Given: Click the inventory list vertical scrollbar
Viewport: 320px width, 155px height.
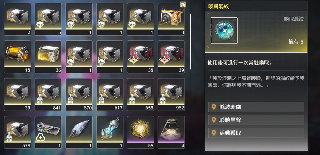Looking at the screenshot, I should pos(191,42).
